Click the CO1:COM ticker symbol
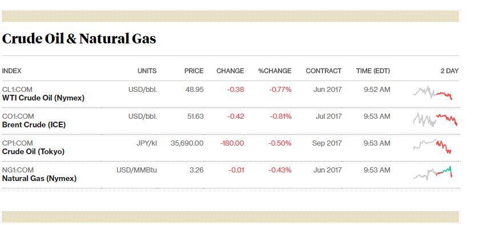The height and width of the screenshot is (225, 487). 18,116
